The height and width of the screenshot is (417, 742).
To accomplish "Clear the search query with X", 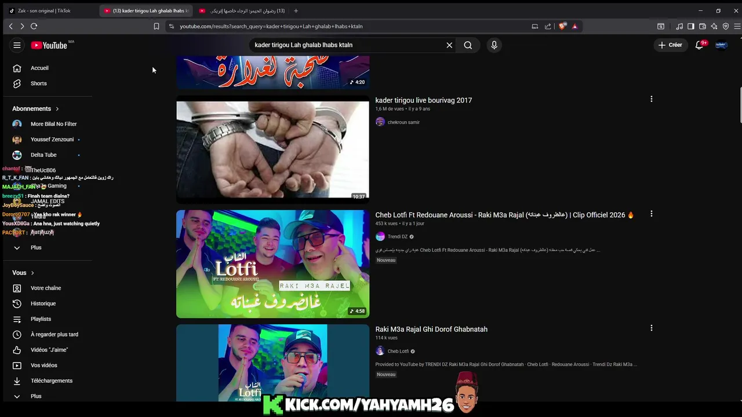I will [x=449, y=45].
